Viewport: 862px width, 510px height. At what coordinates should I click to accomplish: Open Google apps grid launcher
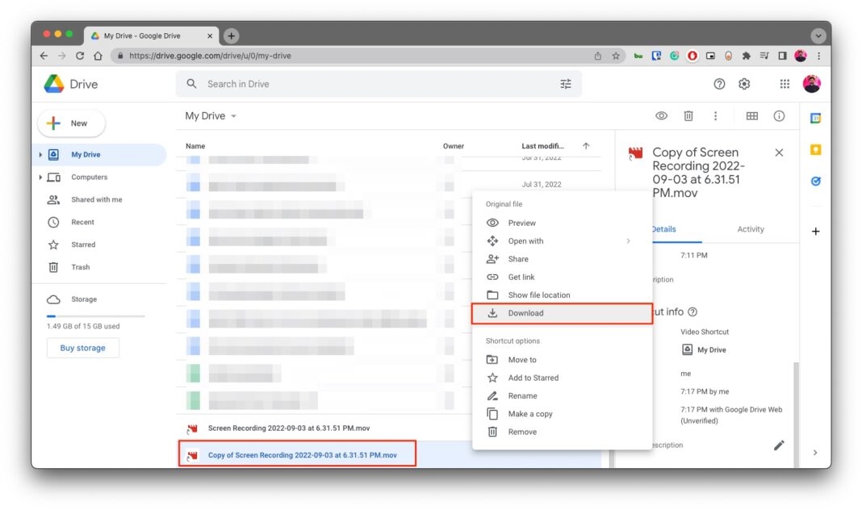785,84
